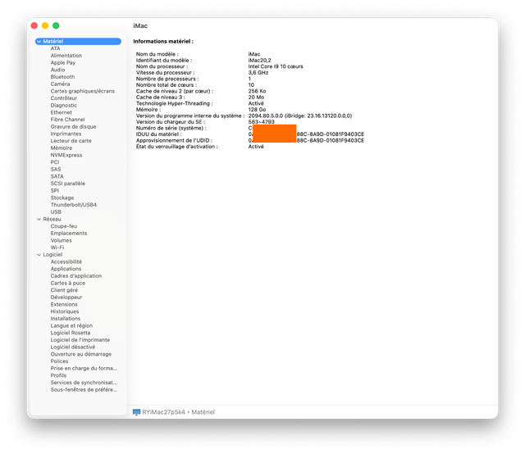Click the 583~4793 loader version value
This screenshot has height=454, width=525.
point(261,122)
